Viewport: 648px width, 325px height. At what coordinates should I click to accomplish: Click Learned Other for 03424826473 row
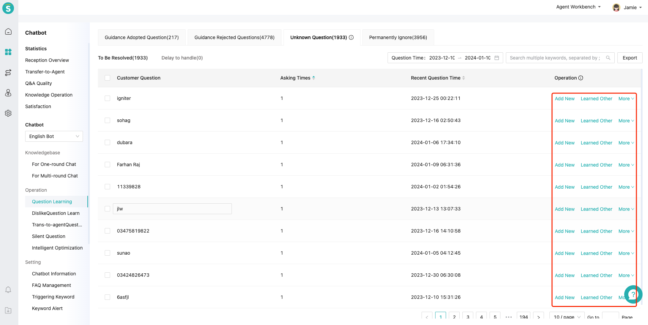point(596,275)
